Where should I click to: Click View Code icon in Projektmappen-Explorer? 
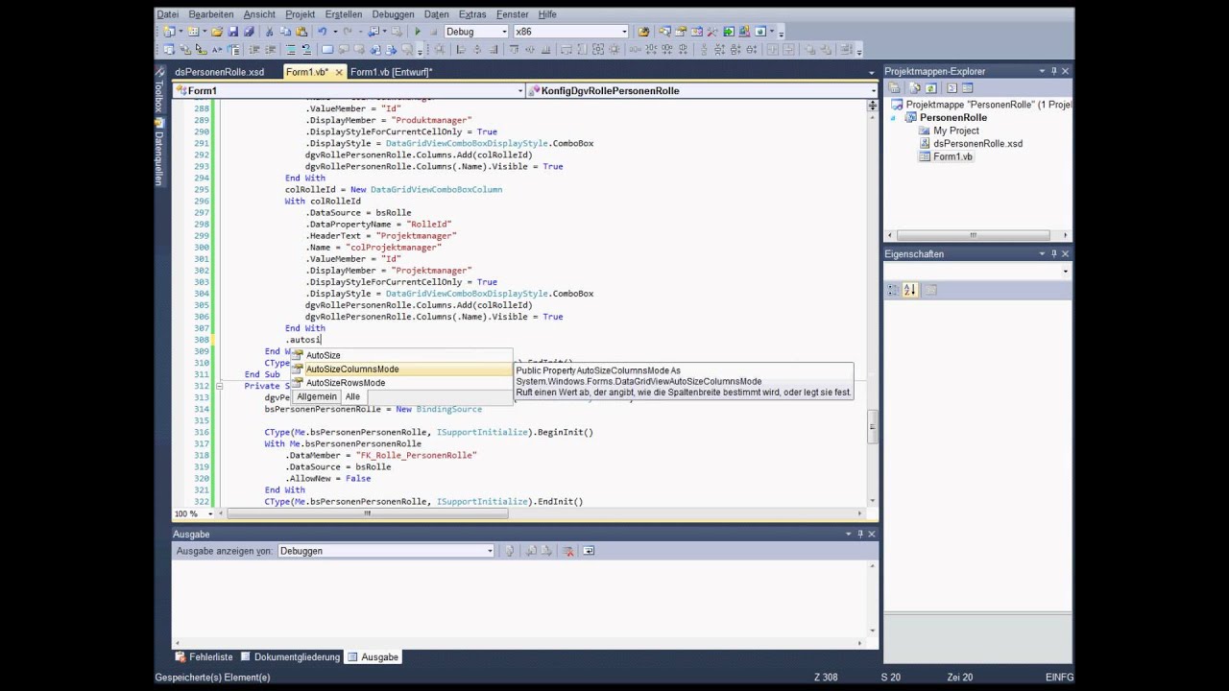coord(952,88)
